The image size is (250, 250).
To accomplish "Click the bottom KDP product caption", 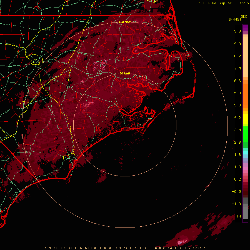I will pyautogui.click(x=125, y=248).
